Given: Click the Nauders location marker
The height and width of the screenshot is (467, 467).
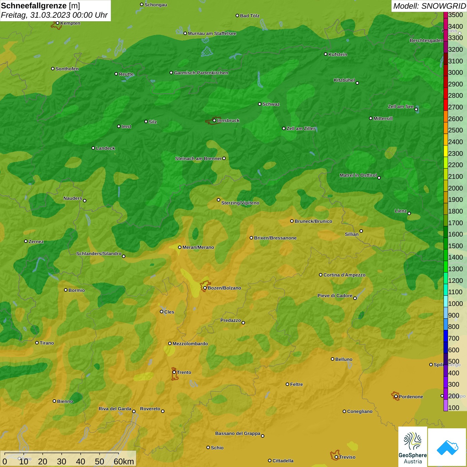Looking at the screenshot, I should coord(85,200).
